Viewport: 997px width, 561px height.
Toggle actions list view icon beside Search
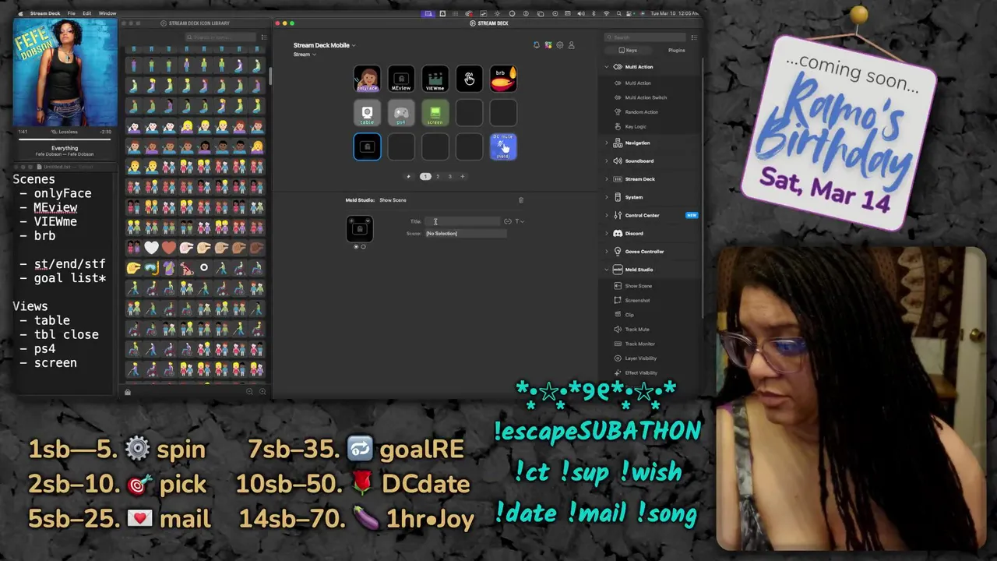pyautogui.click(x=694, y=37)
